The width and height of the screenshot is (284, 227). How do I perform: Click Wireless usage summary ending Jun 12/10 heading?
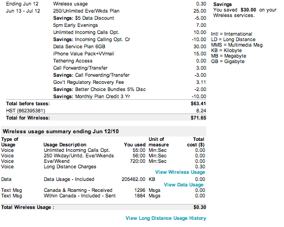pos(61,132)
